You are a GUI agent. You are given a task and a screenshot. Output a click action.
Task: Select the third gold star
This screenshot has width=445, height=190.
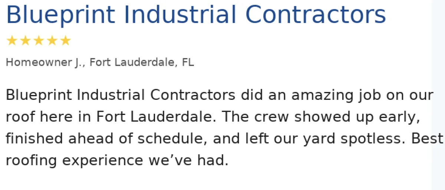(x=39, y=41)
